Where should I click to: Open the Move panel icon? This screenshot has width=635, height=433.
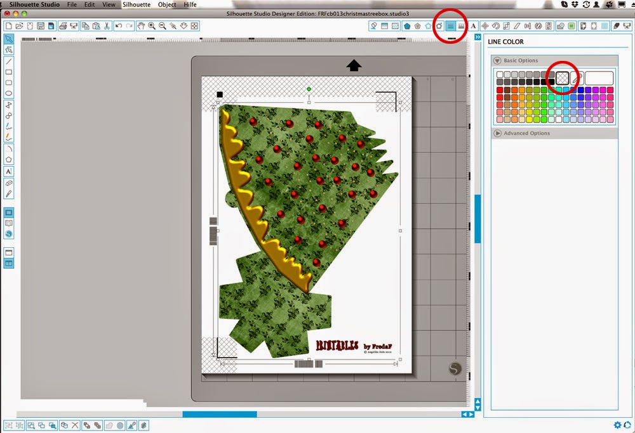485,26
